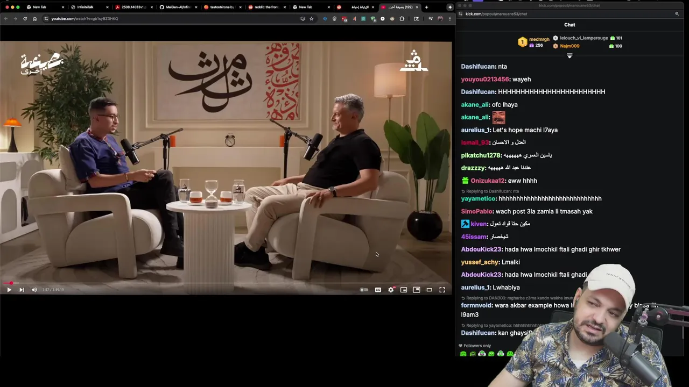Click username yussef_achy in chat

480,262
